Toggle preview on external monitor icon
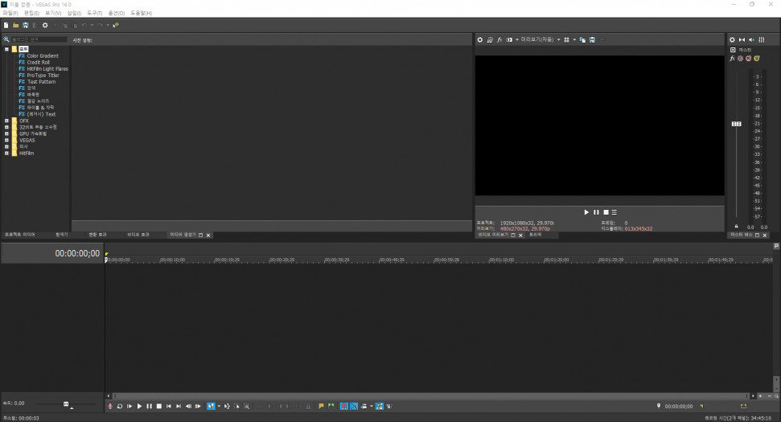This screenshot has height=422, width=781. pyautogui.click(x=490, y=40)
